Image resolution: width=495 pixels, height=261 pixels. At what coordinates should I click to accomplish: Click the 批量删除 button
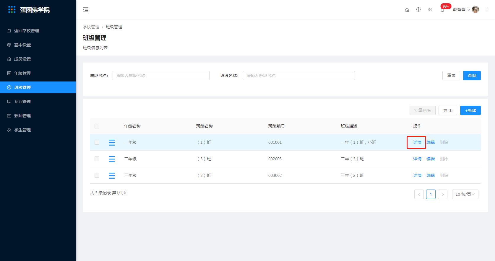423,110
